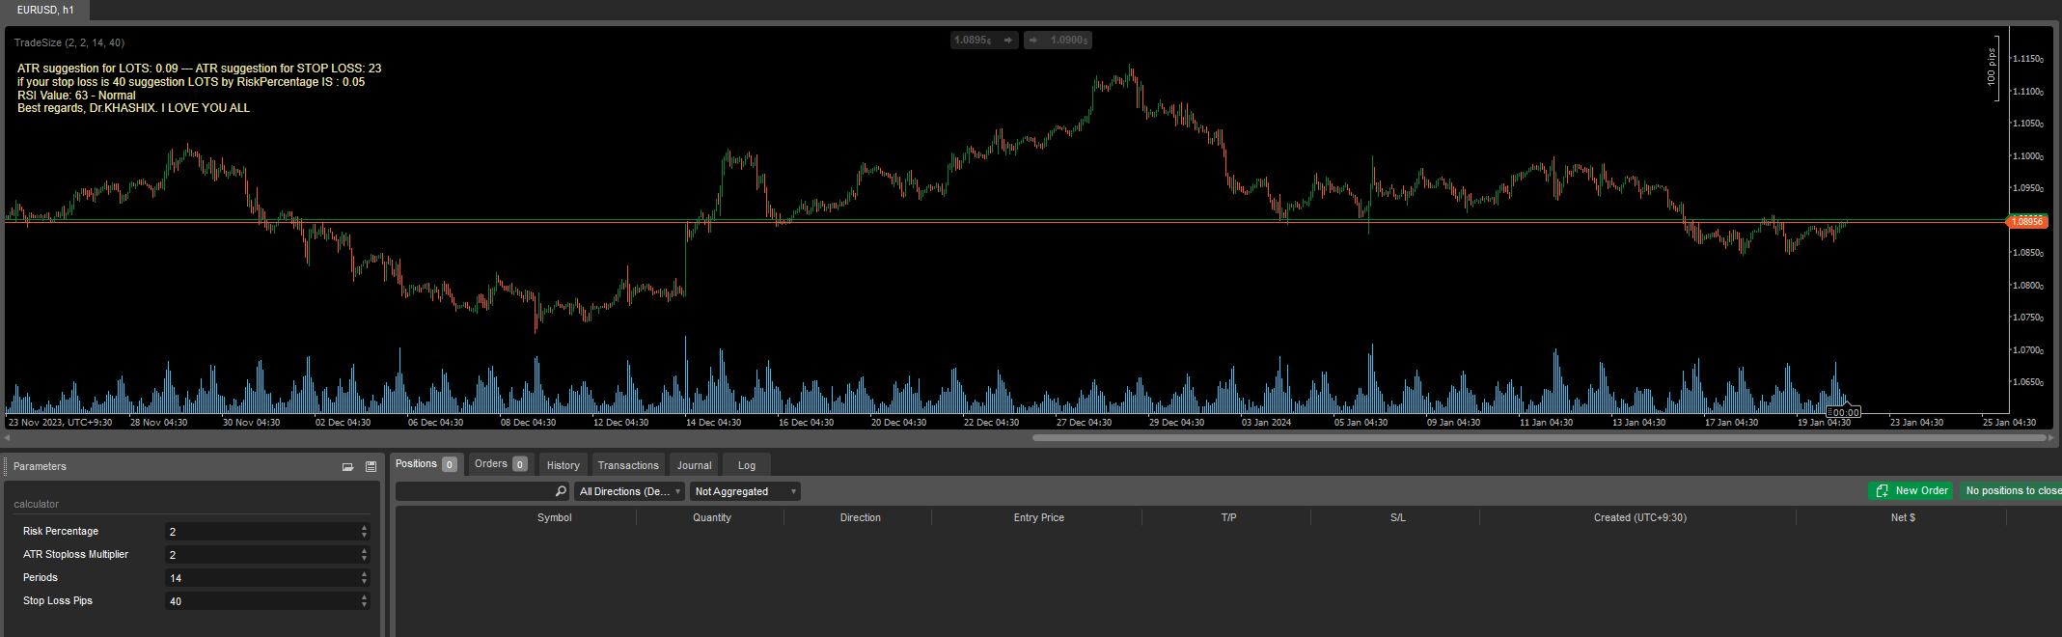Sort by the Direction column header
The image size is (2062, 637).
click(x=860, y=517)
